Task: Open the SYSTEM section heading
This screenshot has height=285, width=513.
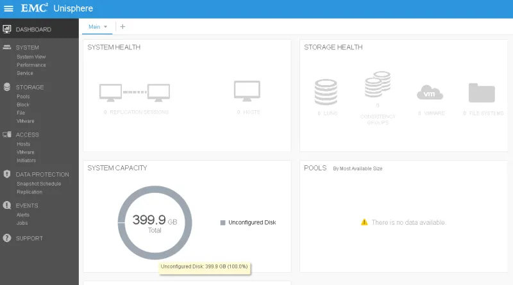Action: 28,47
